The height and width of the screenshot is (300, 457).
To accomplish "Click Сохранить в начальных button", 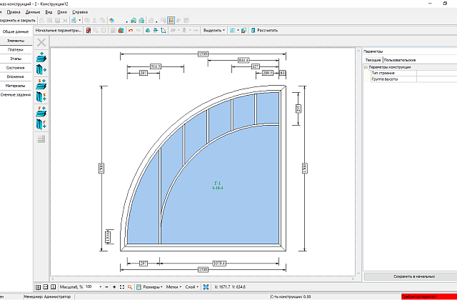I will tap(410, 276).
